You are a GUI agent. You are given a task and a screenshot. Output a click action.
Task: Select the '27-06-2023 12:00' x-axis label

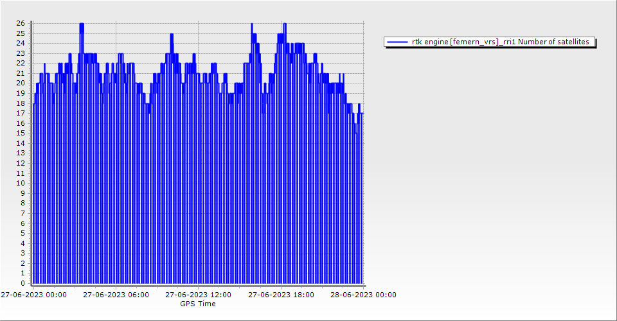click(199, 295)
